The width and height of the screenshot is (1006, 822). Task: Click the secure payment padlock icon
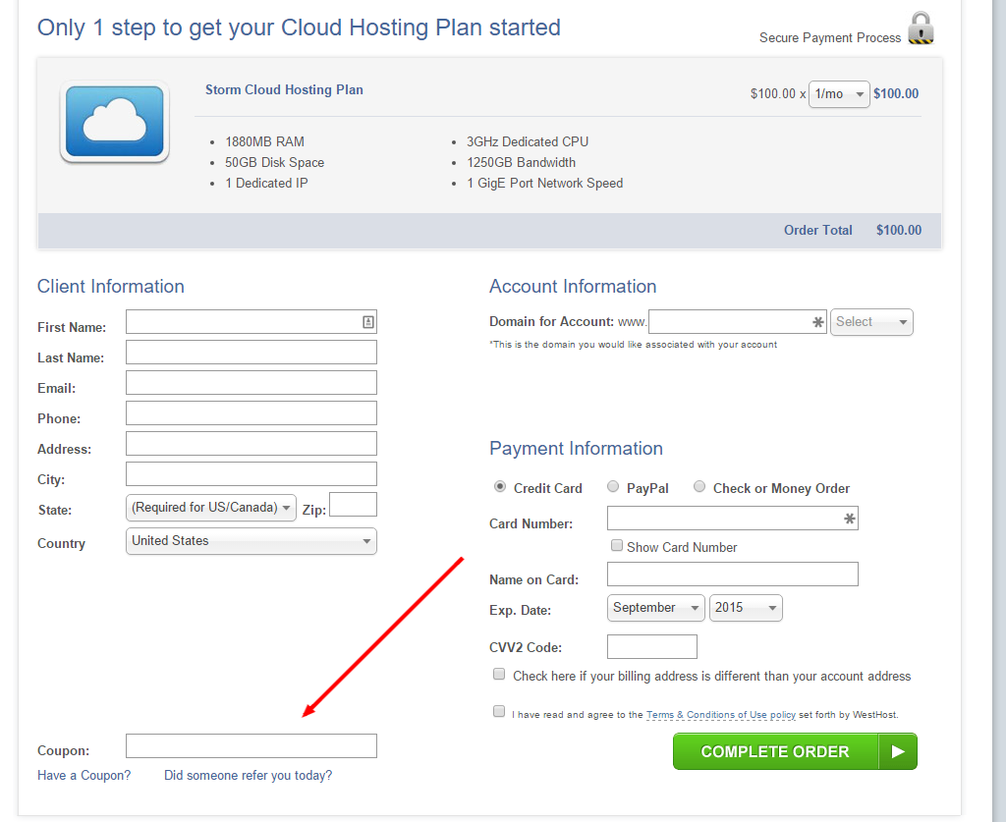(x=921, y=28)
